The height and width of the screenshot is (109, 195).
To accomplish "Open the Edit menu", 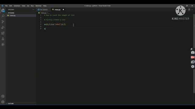I will pos(11,6).
